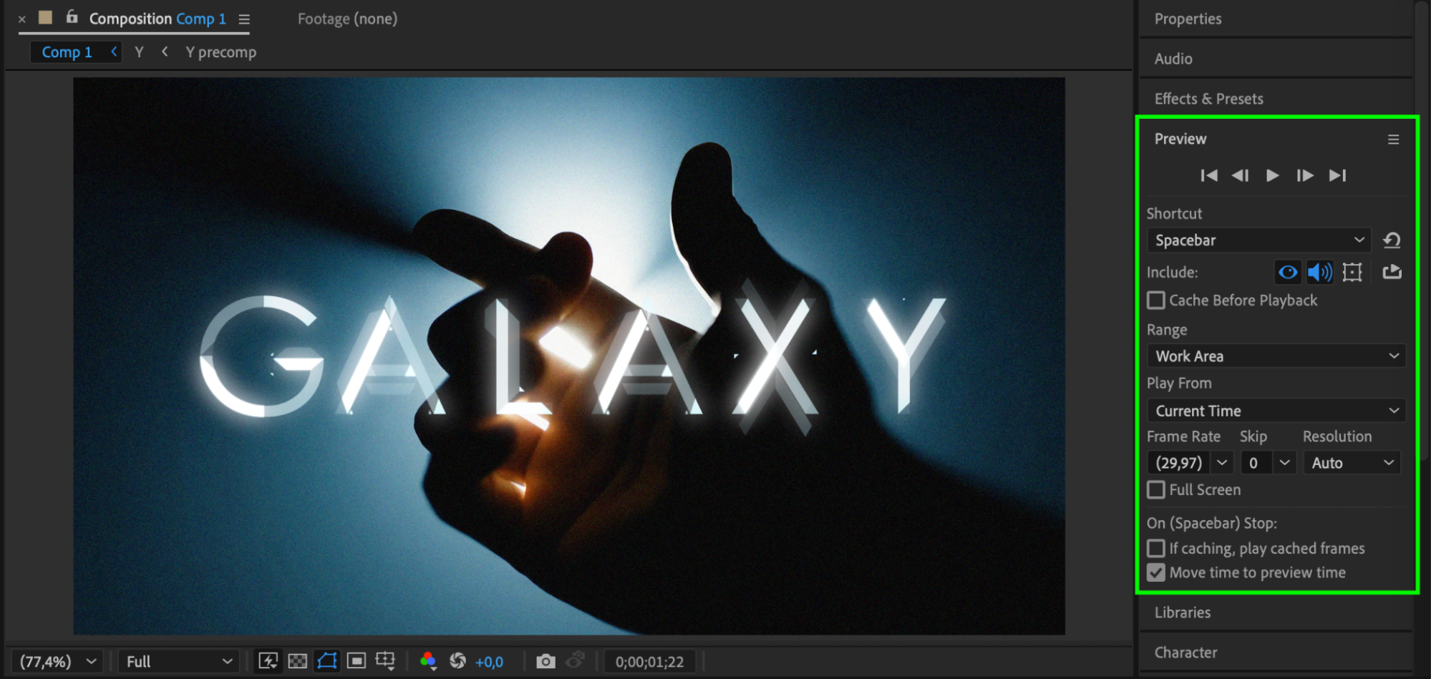Reset the preview shortcut settings
Image resolution: width=1431 pixels, height=679 pixels.
click(1392, 240)
